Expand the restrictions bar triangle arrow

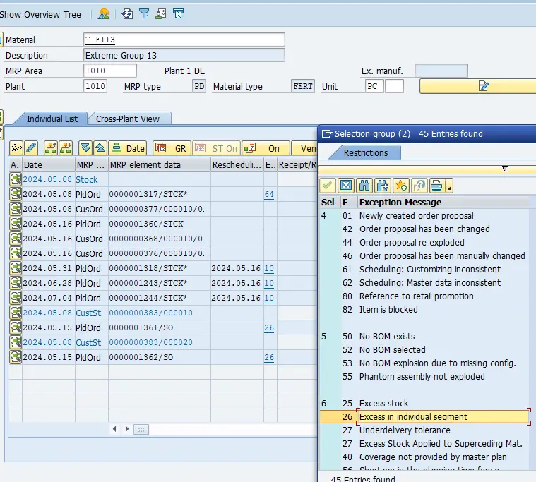click(504, 169)
